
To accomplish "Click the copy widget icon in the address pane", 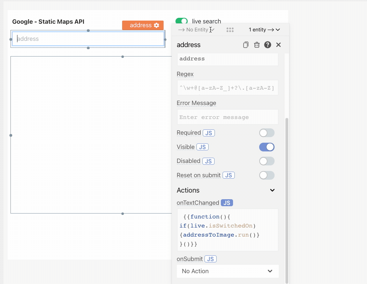I will click(246, 45).
